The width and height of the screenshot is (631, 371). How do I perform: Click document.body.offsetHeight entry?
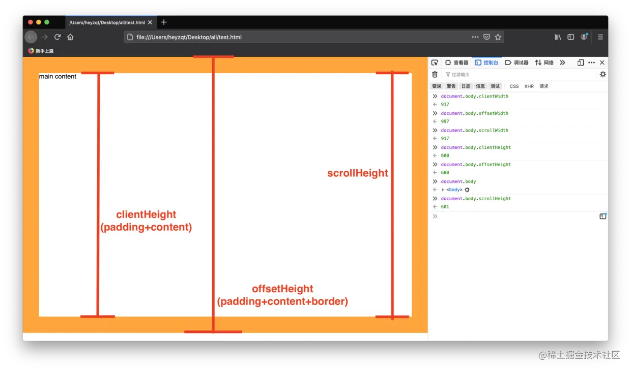(476, 164)
